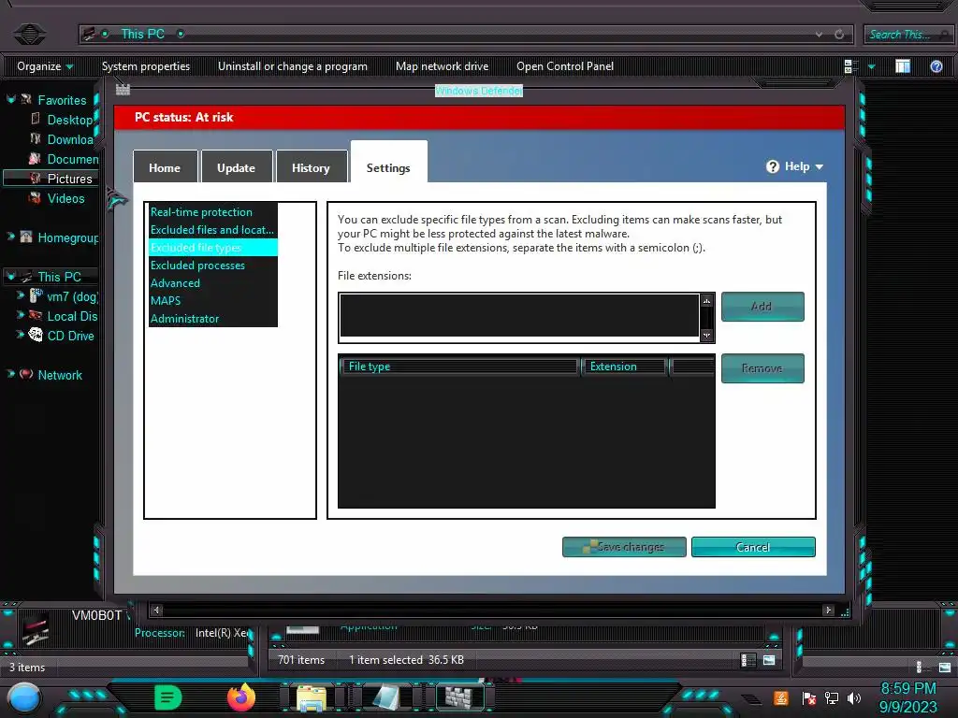Open the History tab
958x718 pixels.
coord(311,166)
